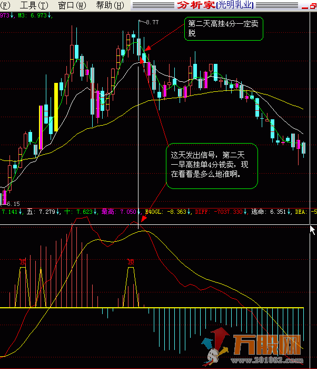Screen dimensions: 317x369
Task: Select the 第二天高挂4分一定卖脱 annotation note
Action: point(224,29)
